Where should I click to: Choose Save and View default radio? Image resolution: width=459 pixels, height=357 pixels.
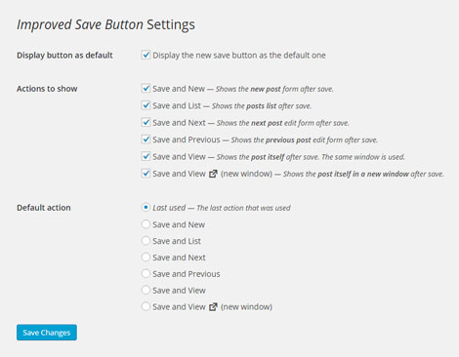click(146, 290)
